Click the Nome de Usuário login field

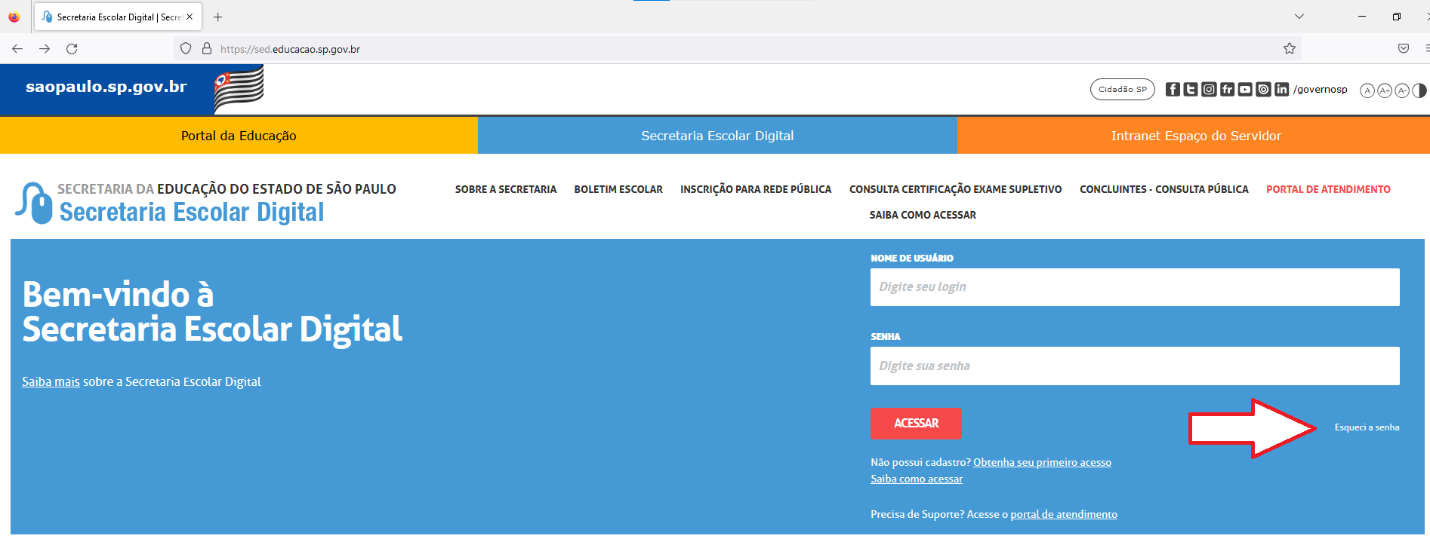coord(1134,287)
